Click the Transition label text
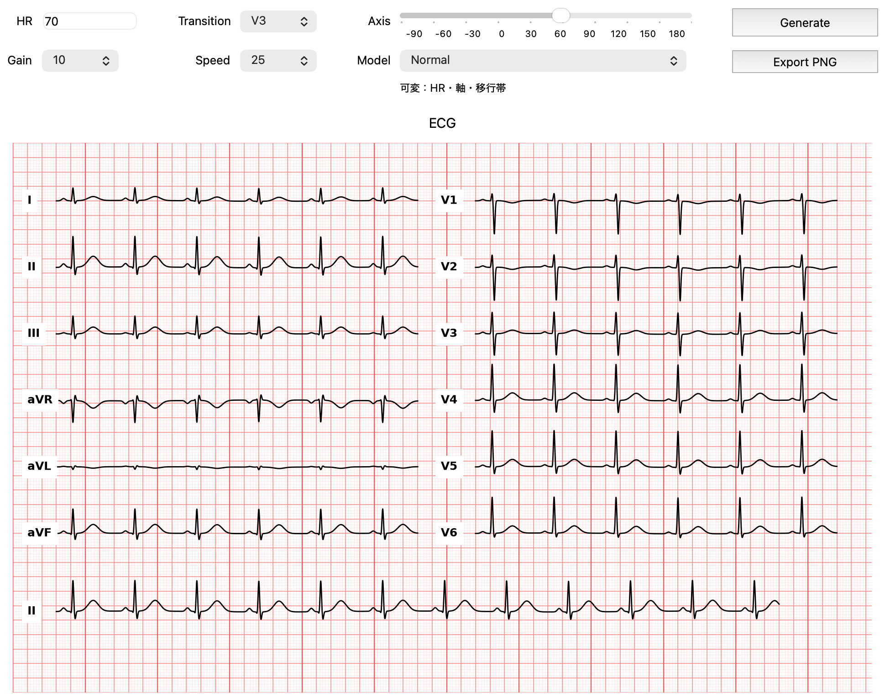Viewport: 885px width, 699px height. click(x=204, y=21)
